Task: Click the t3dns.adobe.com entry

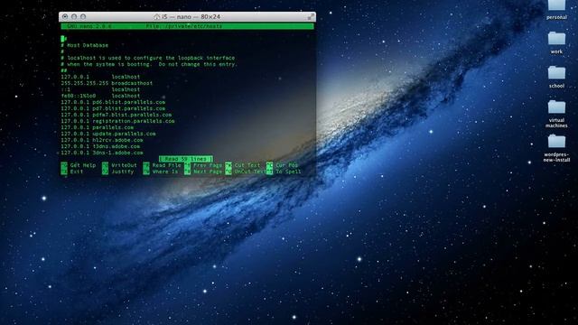Action: point(100,146)
